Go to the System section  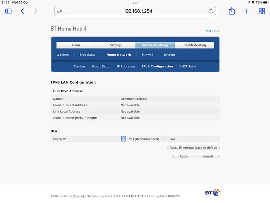click(169, 55)
